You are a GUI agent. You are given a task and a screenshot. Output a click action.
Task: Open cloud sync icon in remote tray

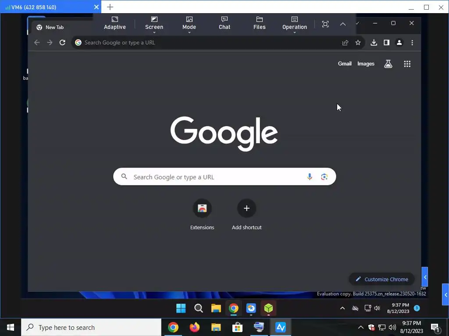[x=355, y=308]
